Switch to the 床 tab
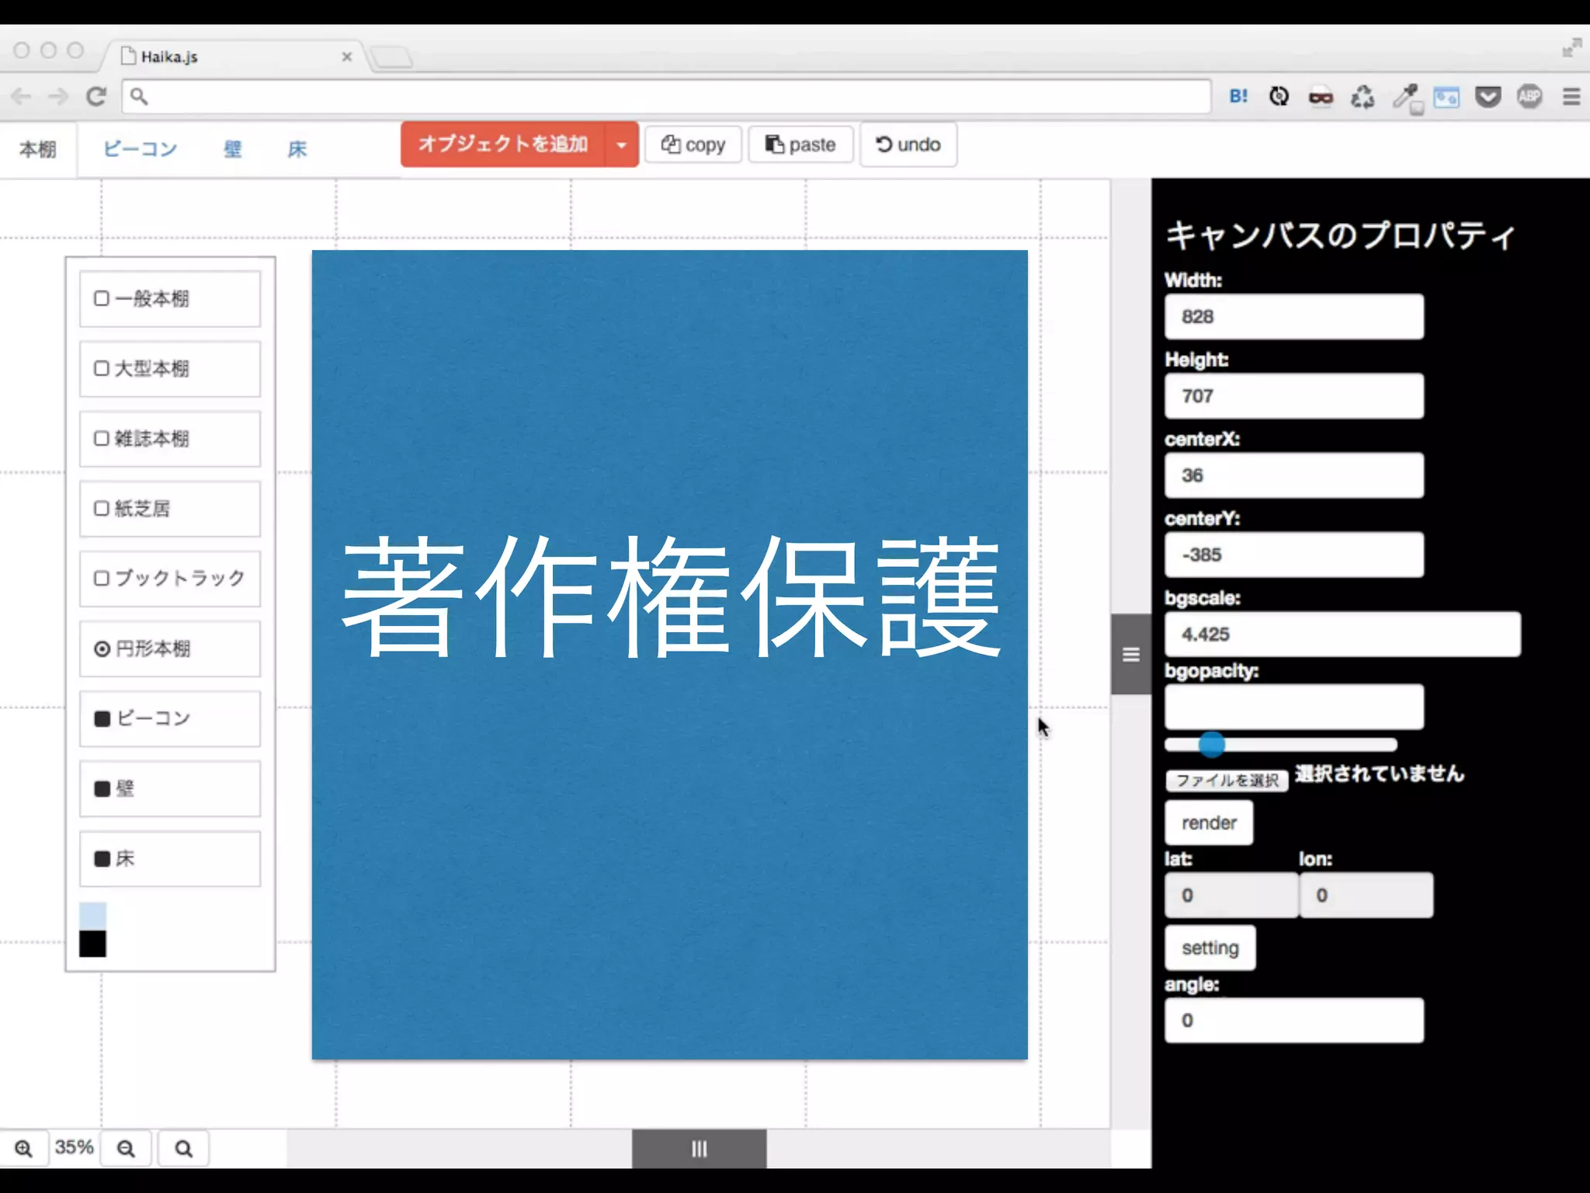The width and height of the screenshot is (1590, 1193). pyautogui.click(x=297, y=149)
